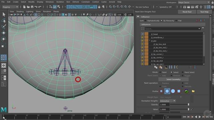Click the value eyedropper icon
Image resolution: width=214 pixels, height=120 pixels.
[x=192, y=109]
